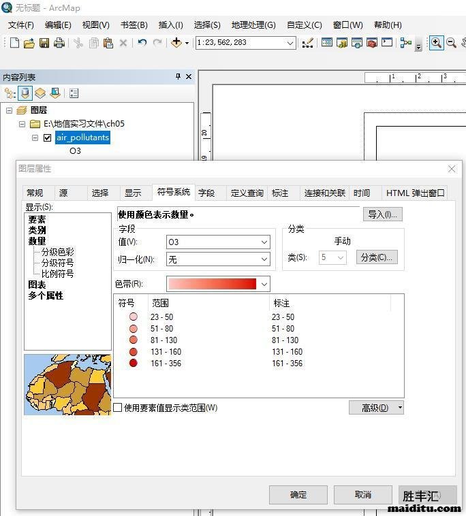Open the 色带(R) color ramp dropdown

coord(264,284)
